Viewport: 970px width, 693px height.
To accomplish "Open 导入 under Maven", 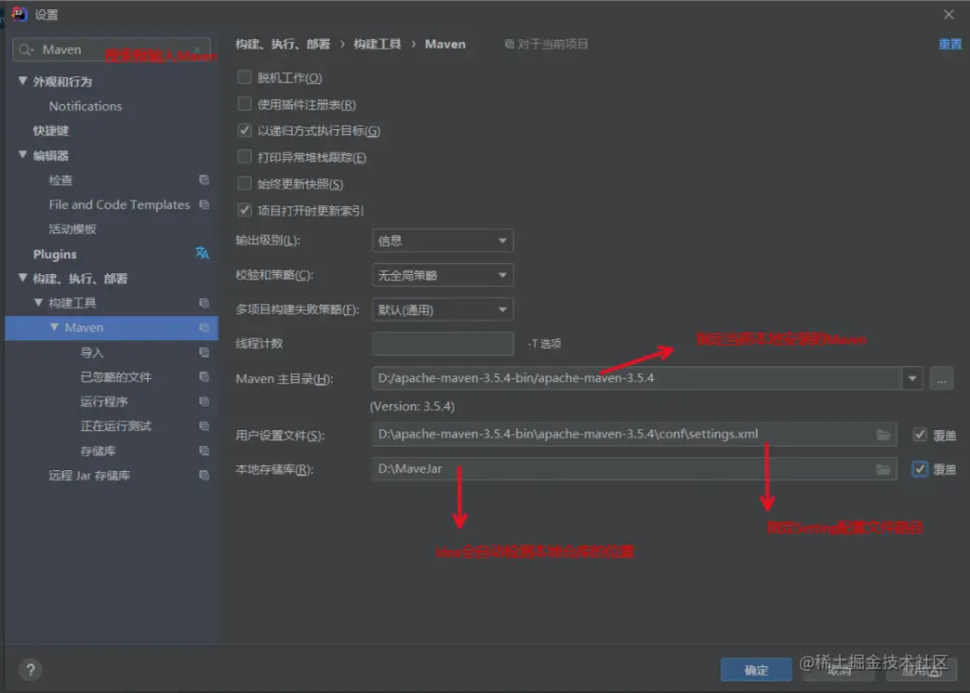I will point(91,352).
